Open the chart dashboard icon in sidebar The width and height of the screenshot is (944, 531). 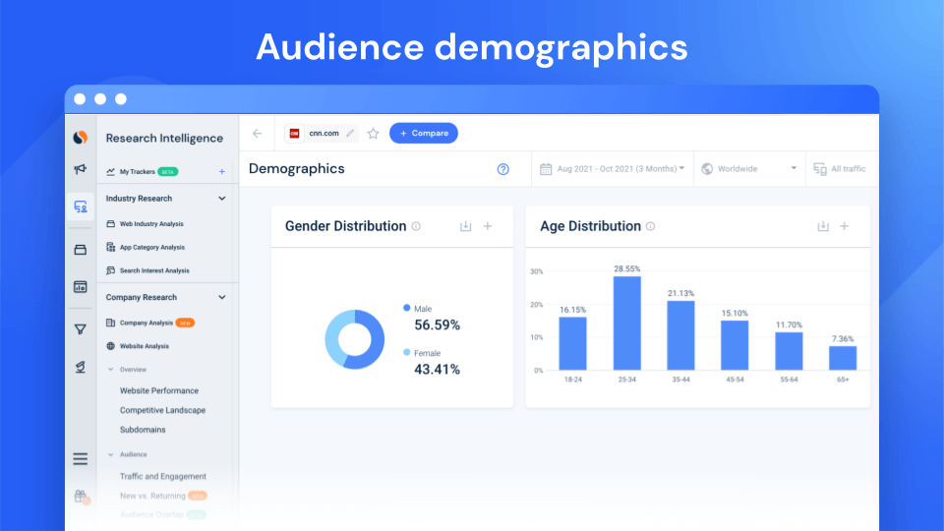point(80,287)
